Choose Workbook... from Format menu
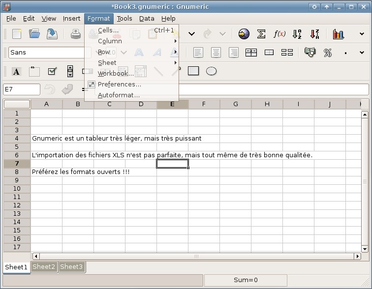The image size is (372, 289). [131, 73]
